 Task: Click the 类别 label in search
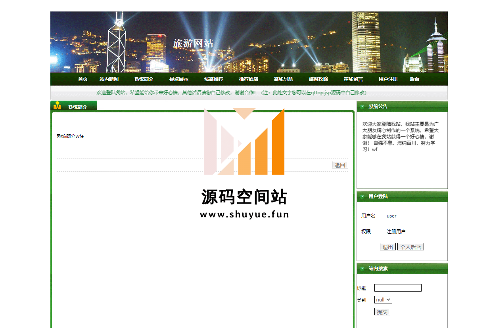pos(362,300)
